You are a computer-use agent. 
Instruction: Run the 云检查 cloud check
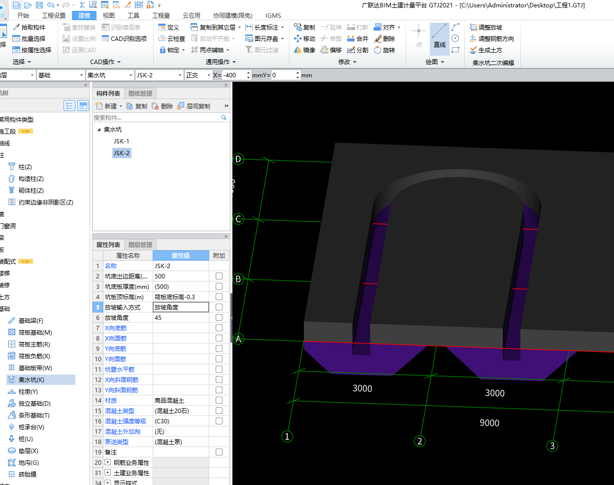coord(171,38)
